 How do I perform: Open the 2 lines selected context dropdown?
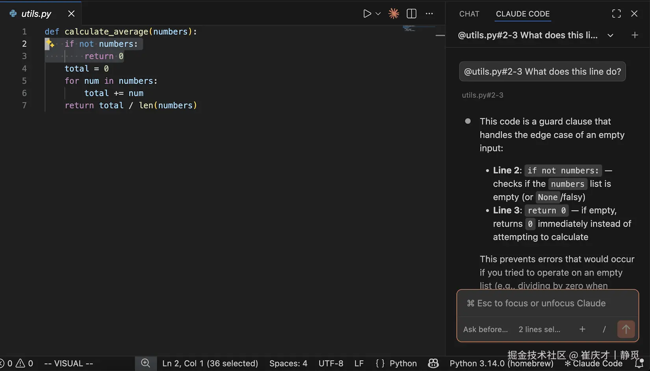click(539, 329)
